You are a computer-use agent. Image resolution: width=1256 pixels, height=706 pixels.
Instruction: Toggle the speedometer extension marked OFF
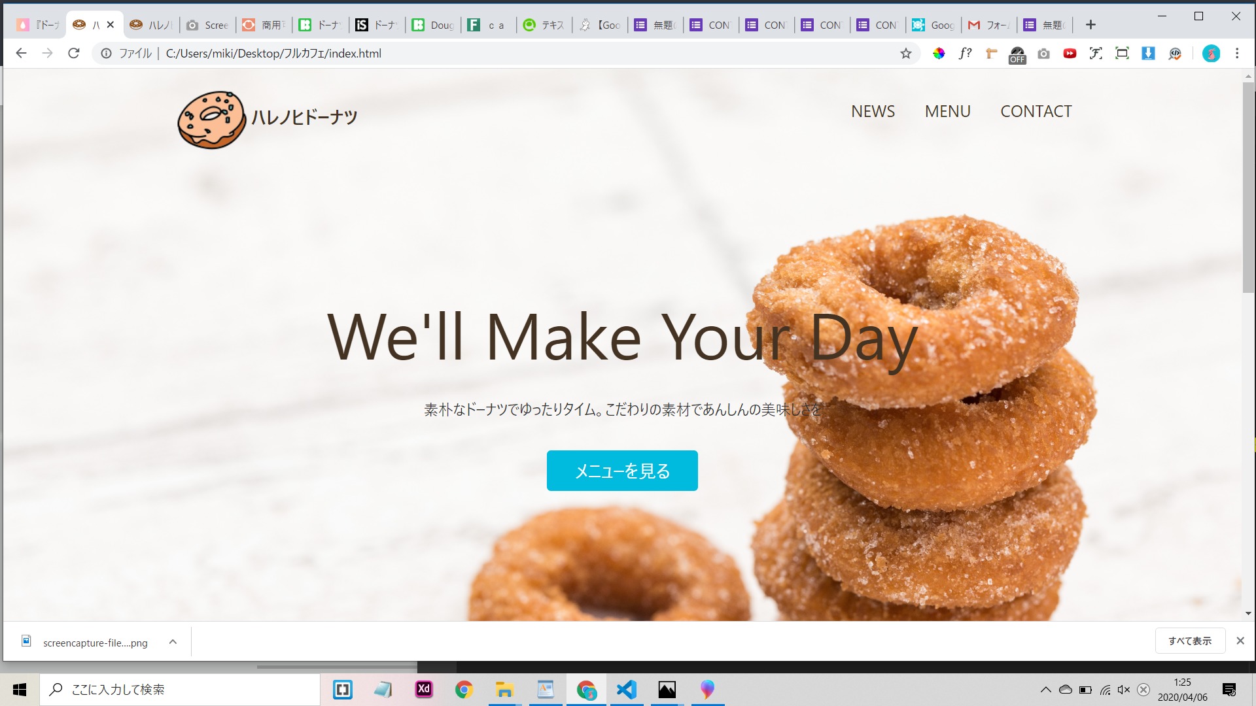pos(1017,55)
